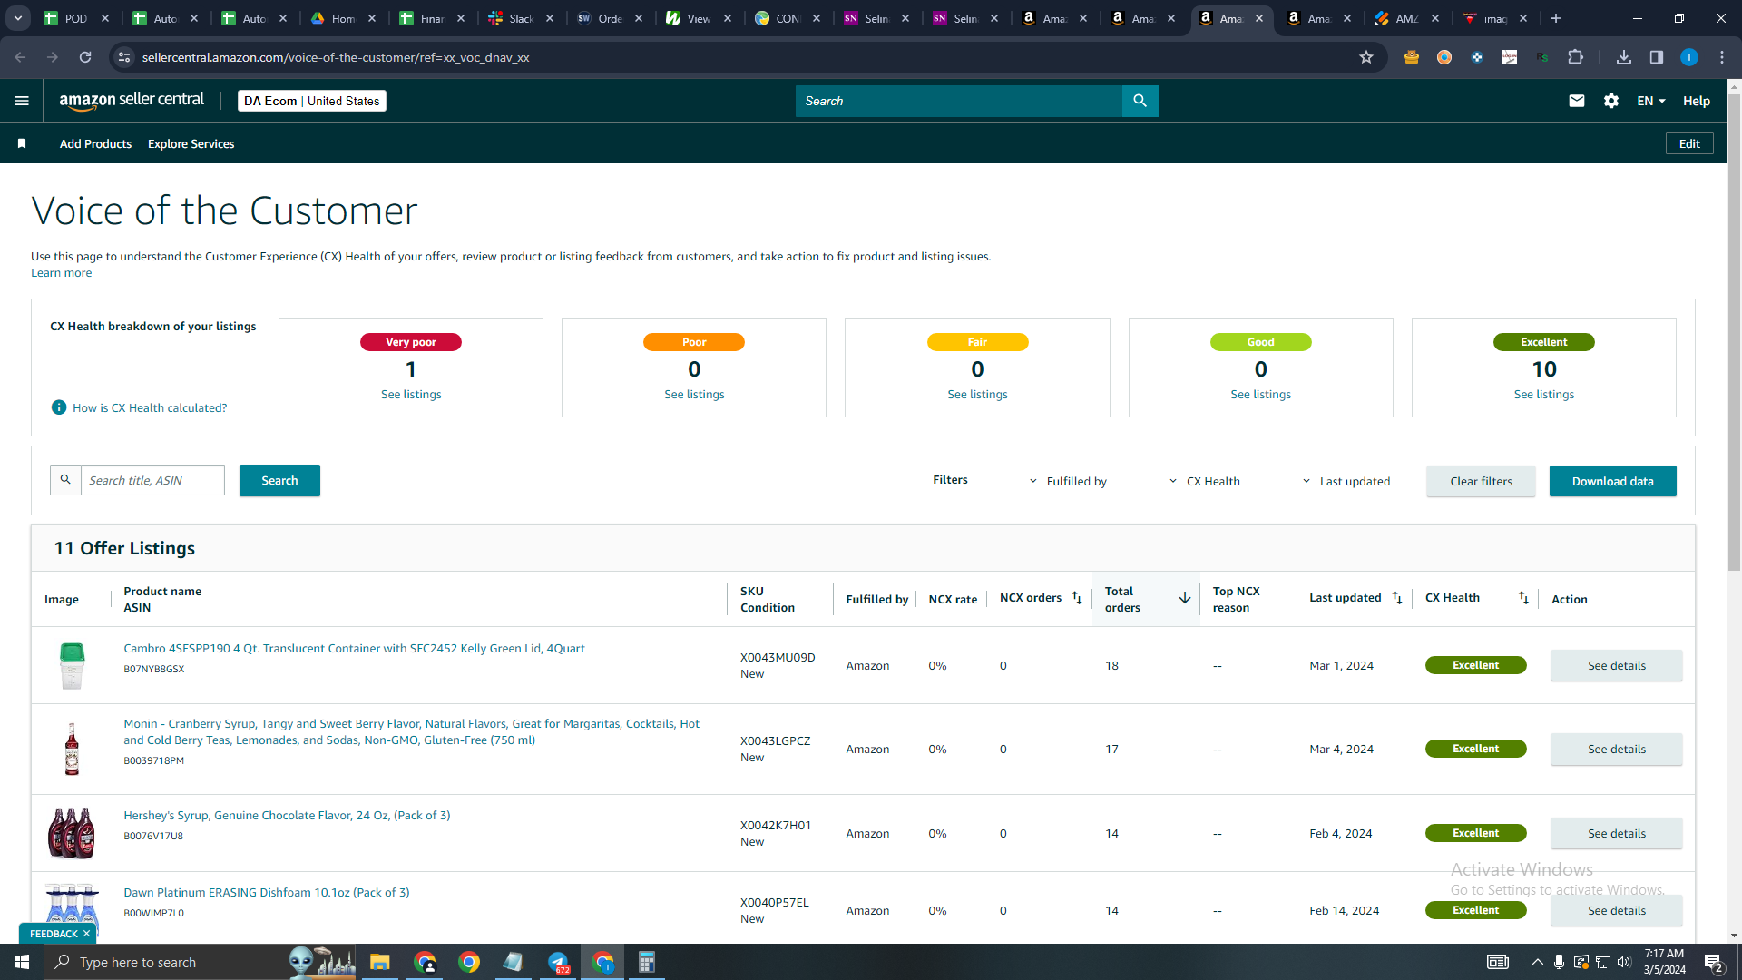Click the bookmark flag icon in navigation bar
This screenshot has width=1742, height=980.
pos(22,143)
